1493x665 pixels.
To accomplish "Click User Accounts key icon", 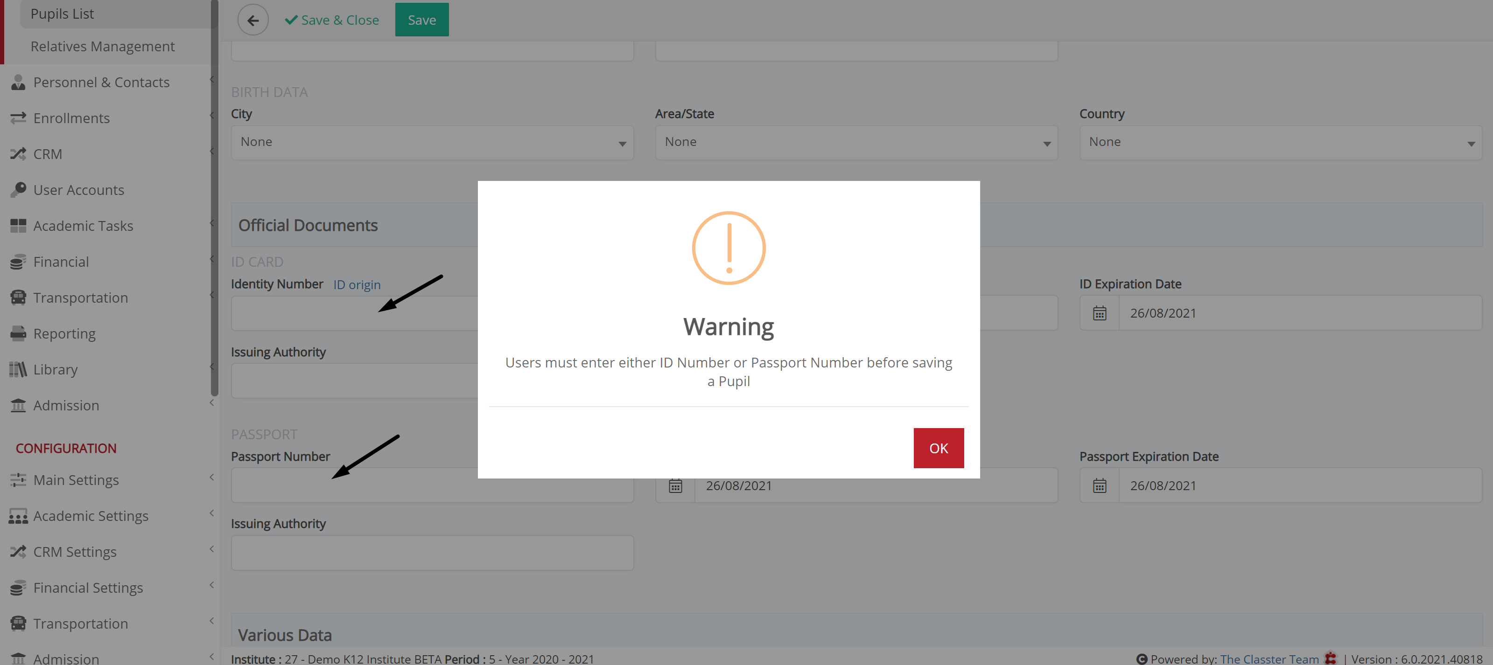I will coord(18,190).
